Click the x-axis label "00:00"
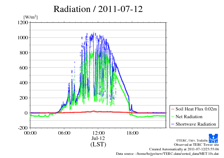The height and width of the screenshot is (158, 224). pyautogui.click(x=30, y=133)
